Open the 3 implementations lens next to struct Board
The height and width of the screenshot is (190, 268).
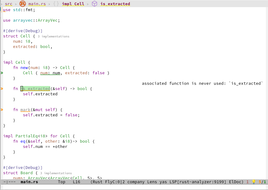56,173
